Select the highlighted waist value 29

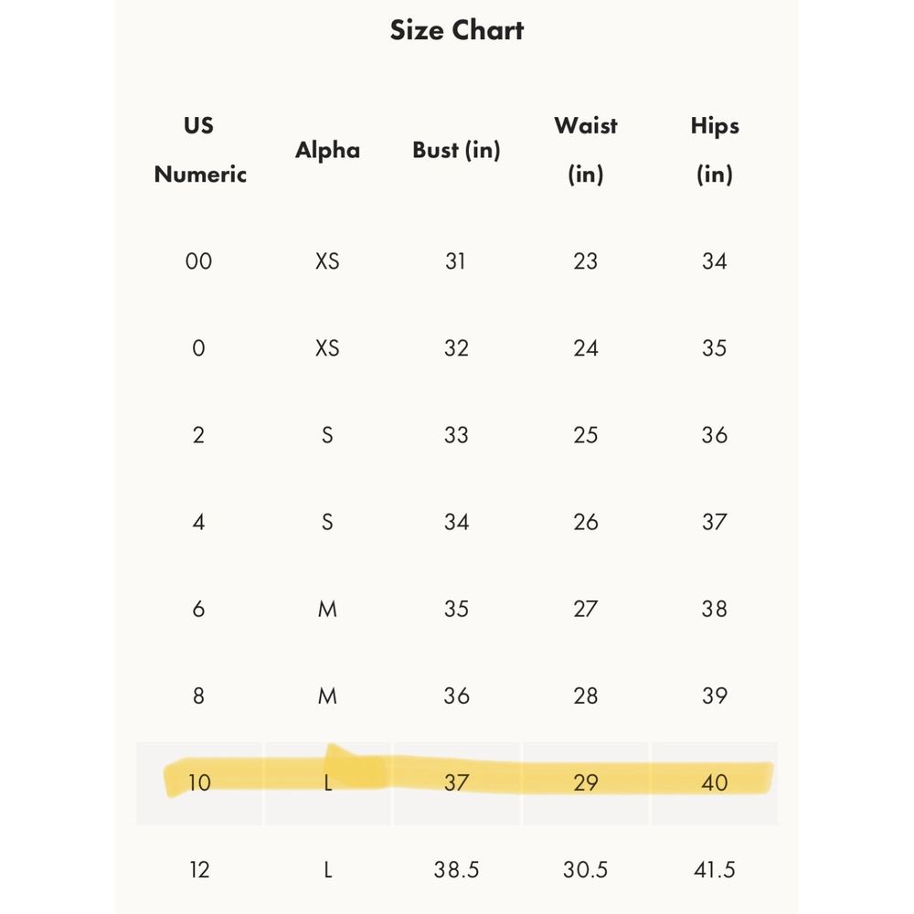[x=585, y=782]
